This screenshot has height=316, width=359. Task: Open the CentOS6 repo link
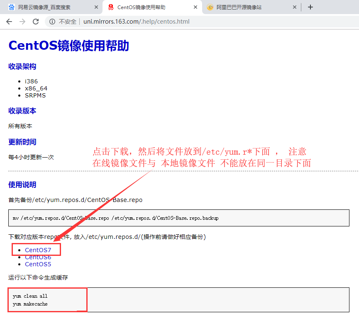pyautogui.click(x=38, y=257)
